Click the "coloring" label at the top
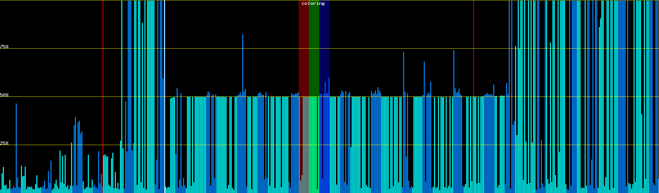 [x=313, y=4]
